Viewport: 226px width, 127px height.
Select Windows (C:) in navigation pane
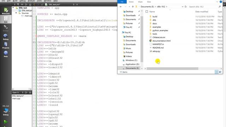click(131, 60)
